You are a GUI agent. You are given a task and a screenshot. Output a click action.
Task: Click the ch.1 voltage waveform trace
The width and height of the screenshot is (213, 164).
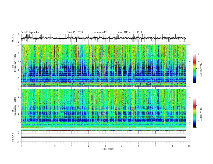tap(104, 38)
